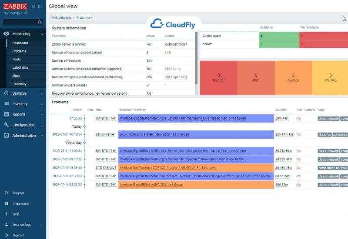This screenshot has height=239, width=348.
Task: Open Discovery page
Action: click(x=19, y=84)
